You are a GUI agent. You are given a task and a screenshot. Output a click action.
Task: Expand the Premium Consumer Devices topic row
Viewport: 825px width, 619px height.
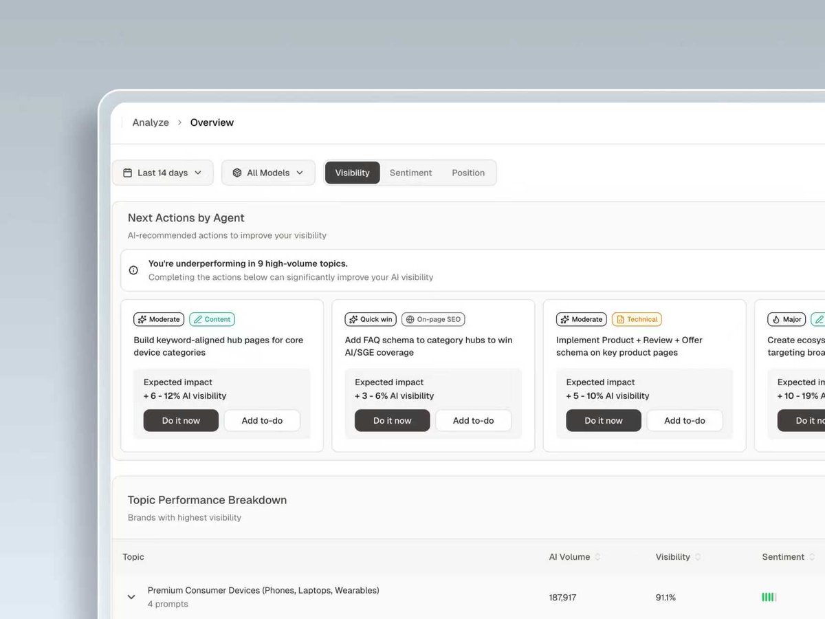pyautogui.click(x=131, y=597)
